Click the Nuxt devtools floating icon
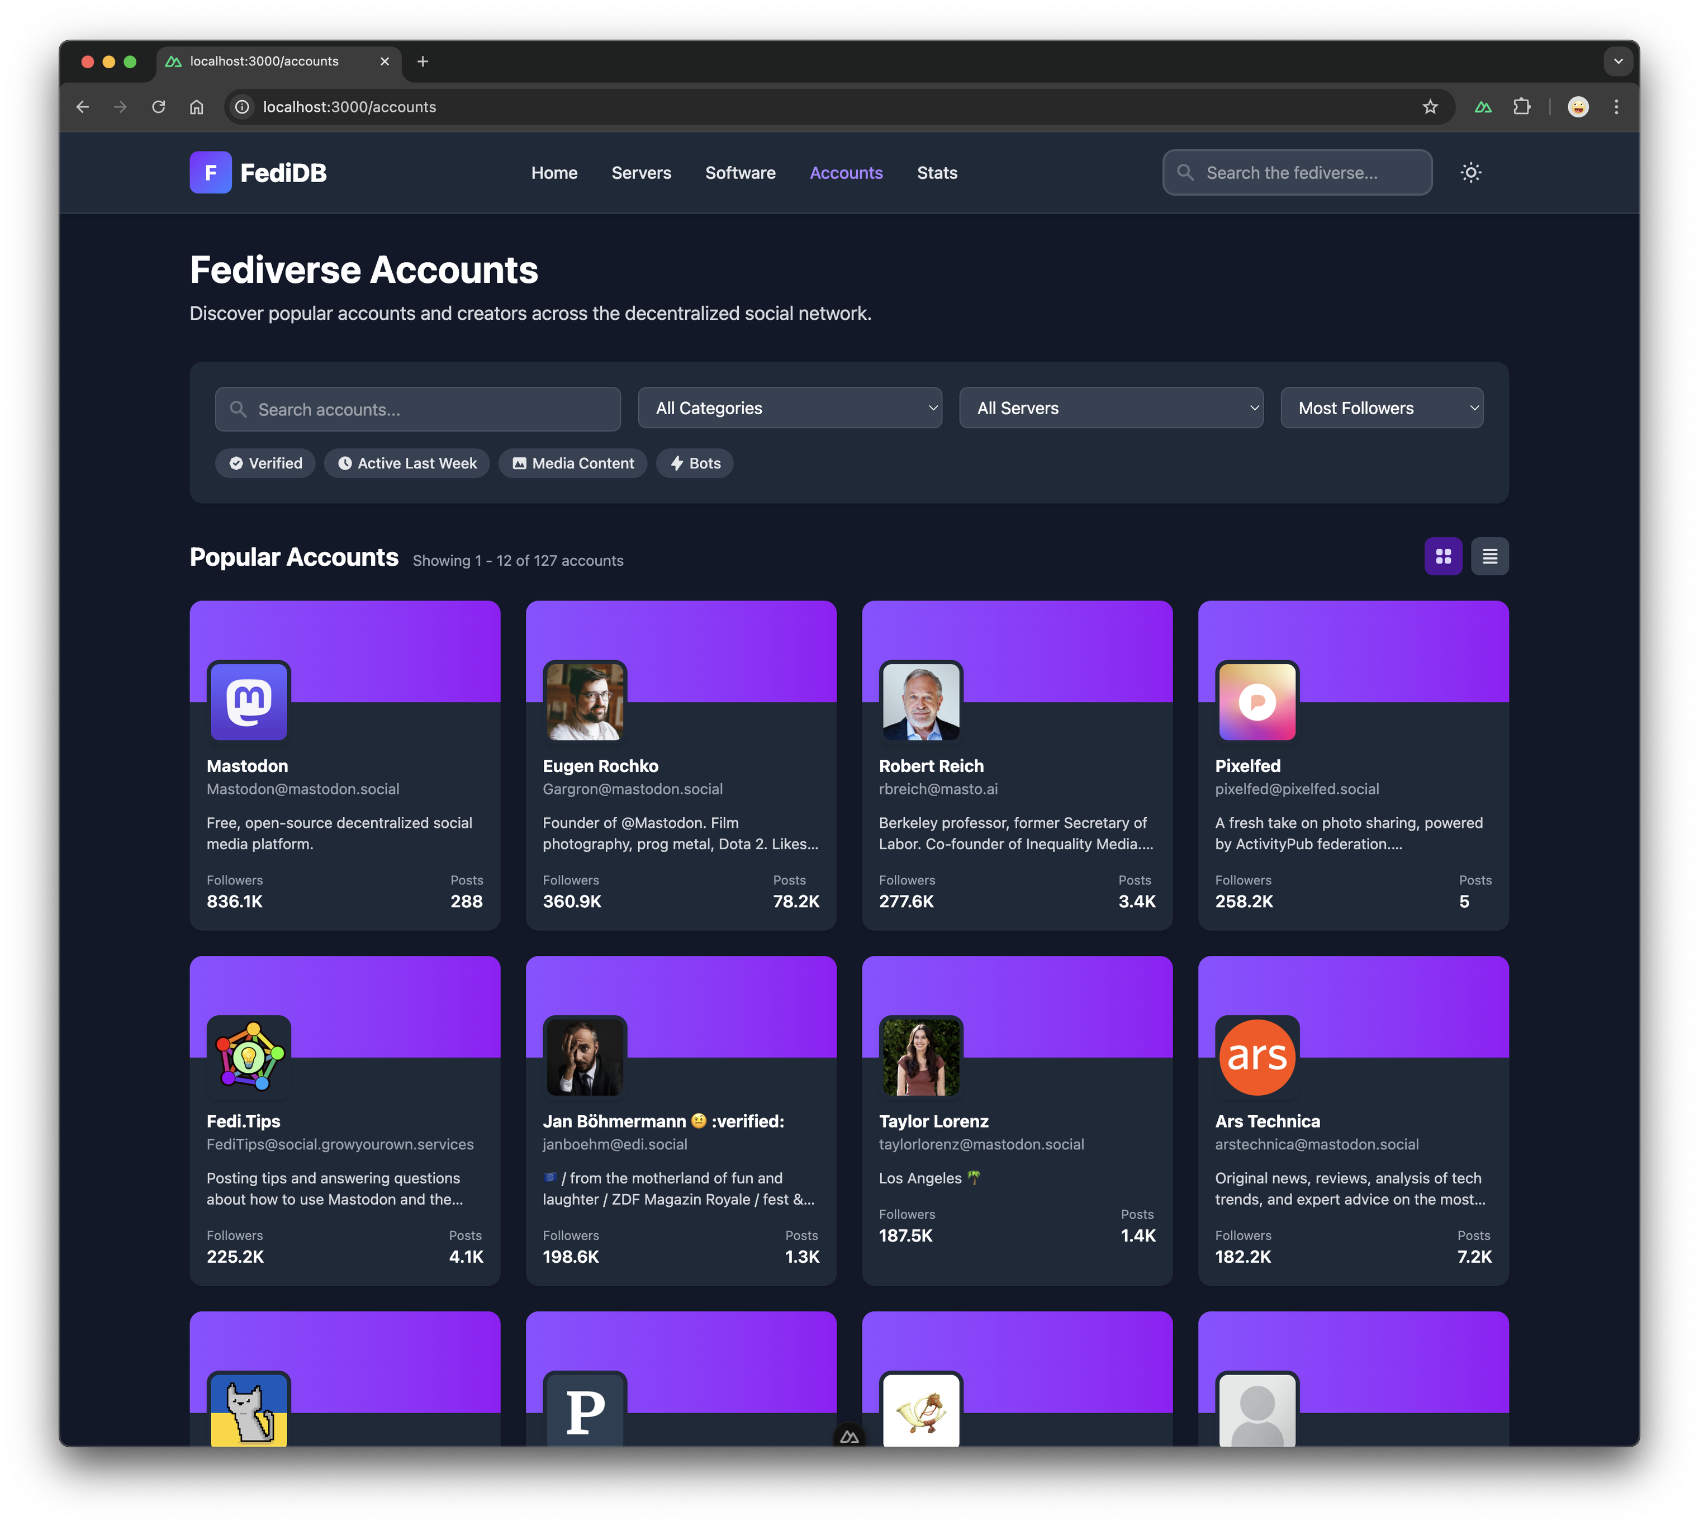 click(x=849, y=1436)
